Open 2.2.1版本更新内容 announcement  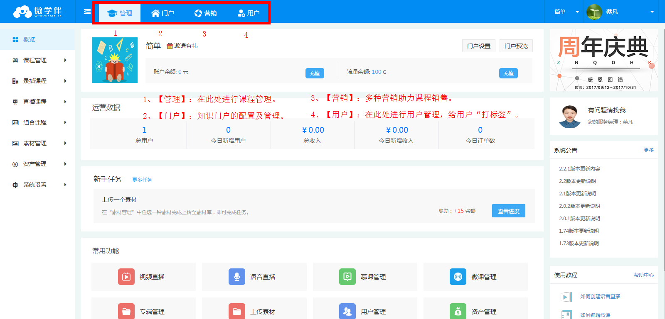point(580,169)
